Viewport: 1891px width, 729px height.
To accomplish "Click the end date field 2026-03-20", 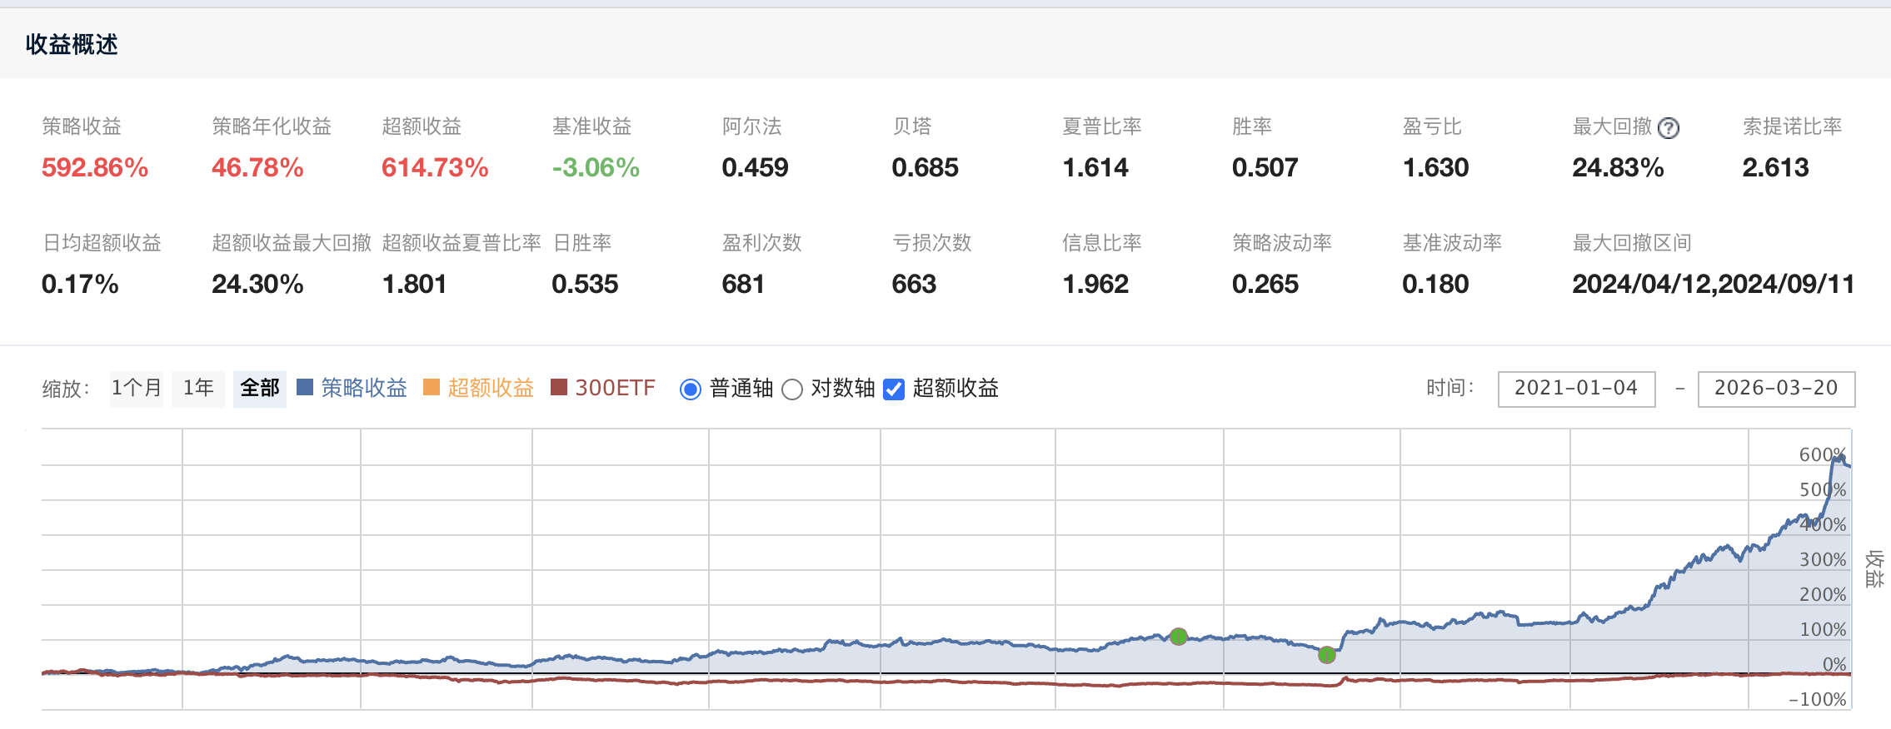I will [1776, 389].
